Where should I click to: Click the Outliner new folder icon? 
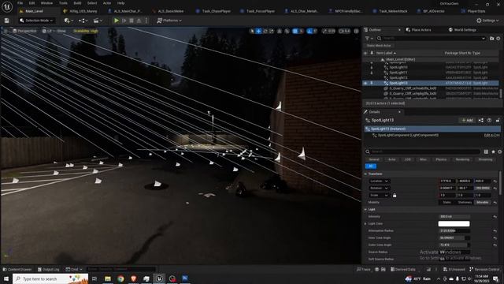tap(491, 38)
